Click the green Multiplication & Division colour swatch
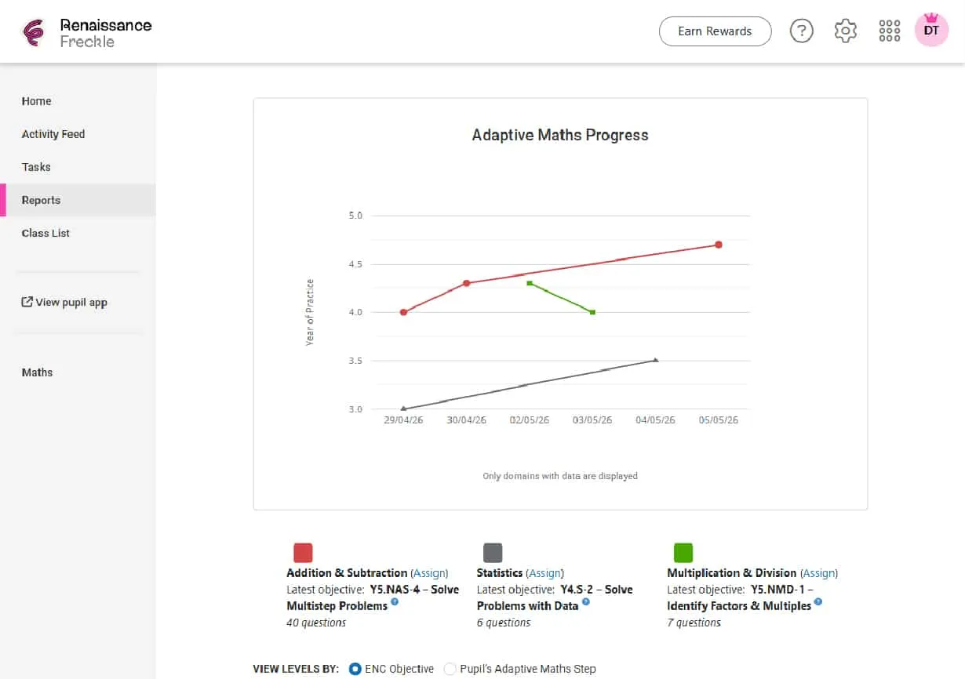Viewport: 965px width, 679px height. pos(683,553)
